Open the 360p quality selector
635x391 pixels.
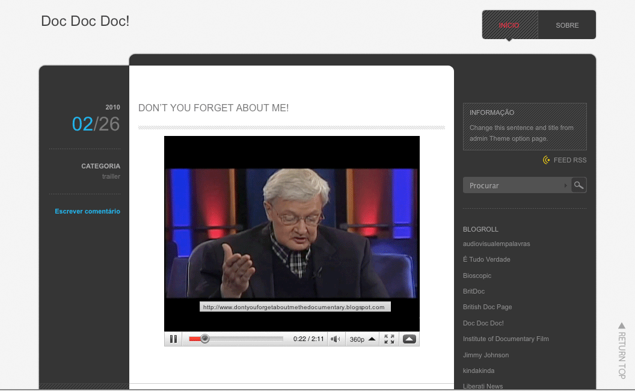pyautogui.click(x=363, y=339)
